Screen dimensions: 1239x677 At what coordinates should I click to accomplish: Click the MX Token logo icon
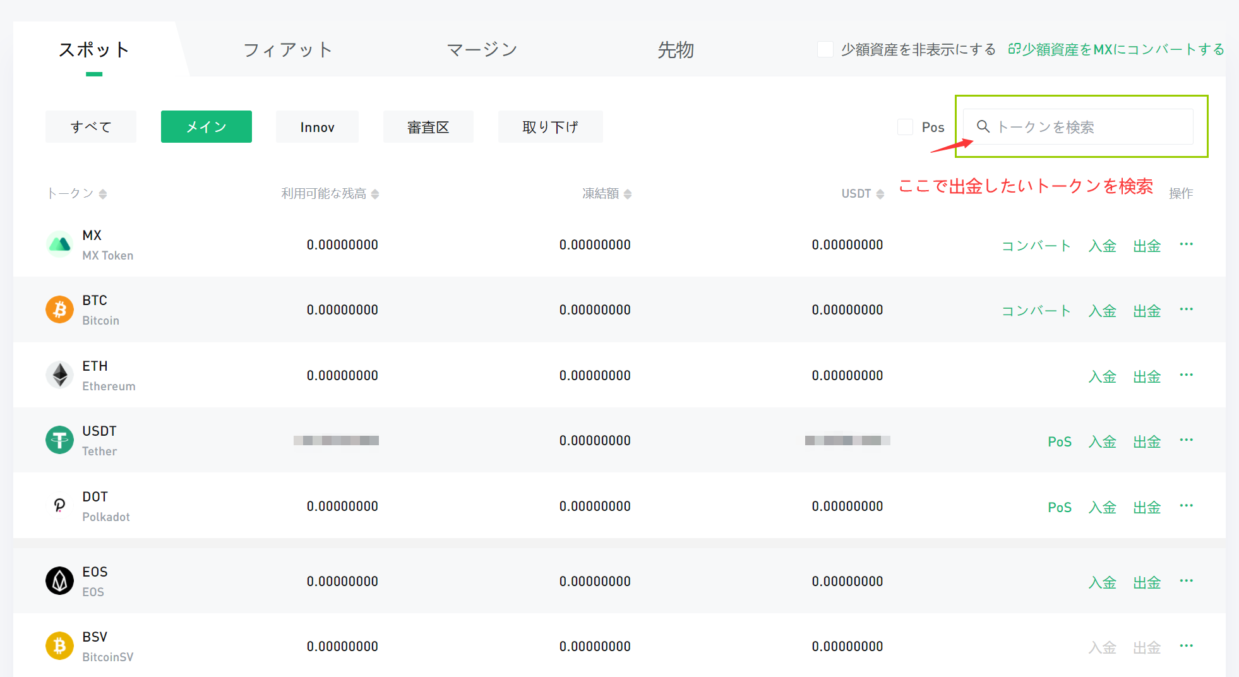59,244
